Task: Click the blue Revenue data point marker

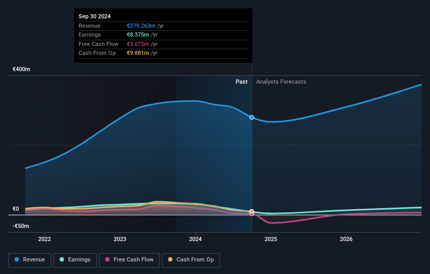Action: click(x=251, y=118)
